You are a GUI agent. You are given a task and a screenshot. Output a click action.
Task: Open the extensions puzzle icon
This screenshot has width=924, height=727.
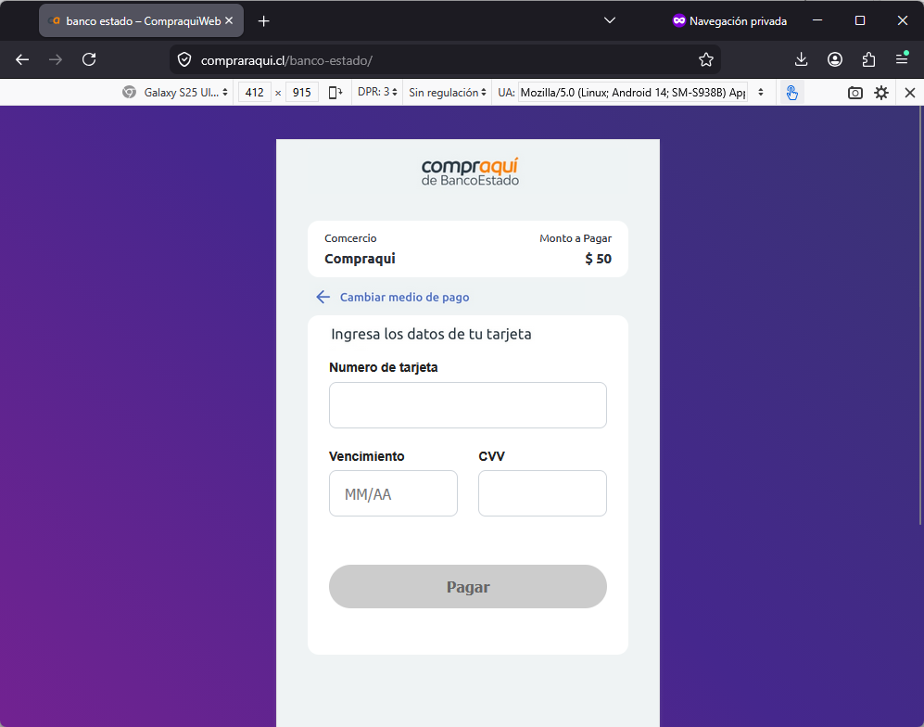[868, 59]
